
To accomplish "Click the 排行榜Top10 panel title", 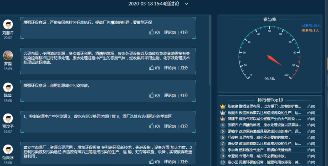I will [x=270, y=100].
